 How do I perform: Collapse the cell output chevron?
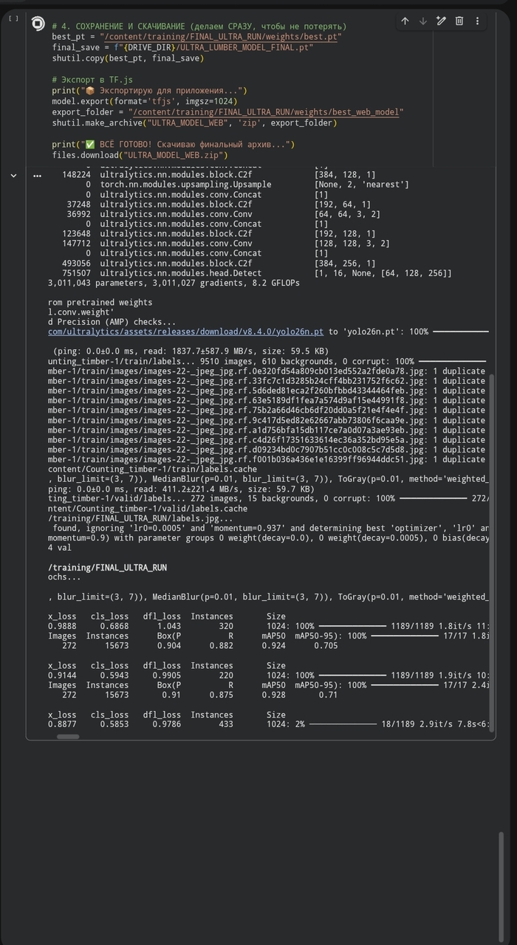point(13,176)
